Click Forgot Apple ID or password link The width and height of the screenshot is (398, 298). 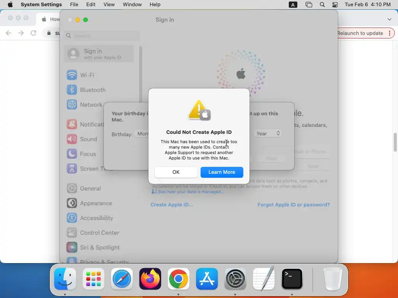pyautogui.click(x=294, y=205)
